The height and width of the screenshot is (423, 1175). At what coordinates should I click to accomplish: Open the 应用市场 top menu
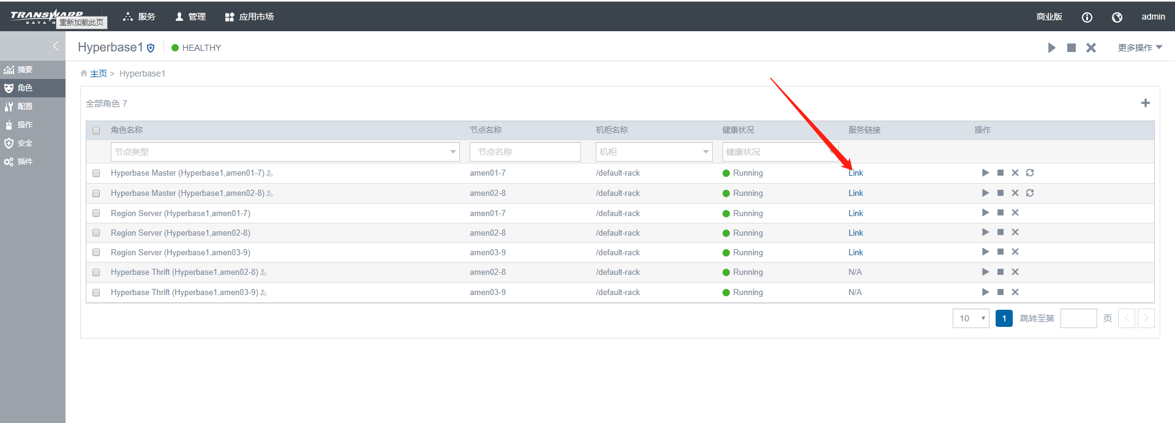(249, 17)
